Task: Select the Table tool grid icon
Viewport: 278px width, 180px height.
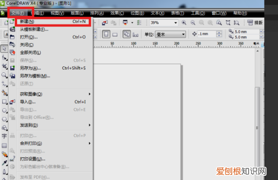Action: [4, 146]
